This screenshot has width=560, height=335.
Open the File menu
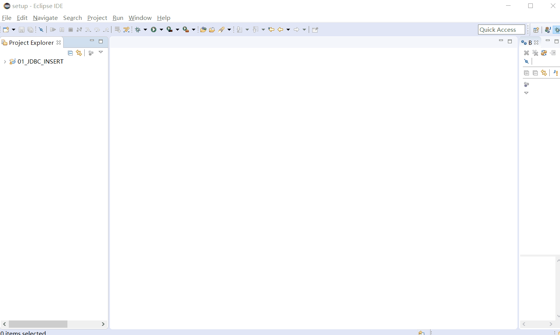coord(7,18)
